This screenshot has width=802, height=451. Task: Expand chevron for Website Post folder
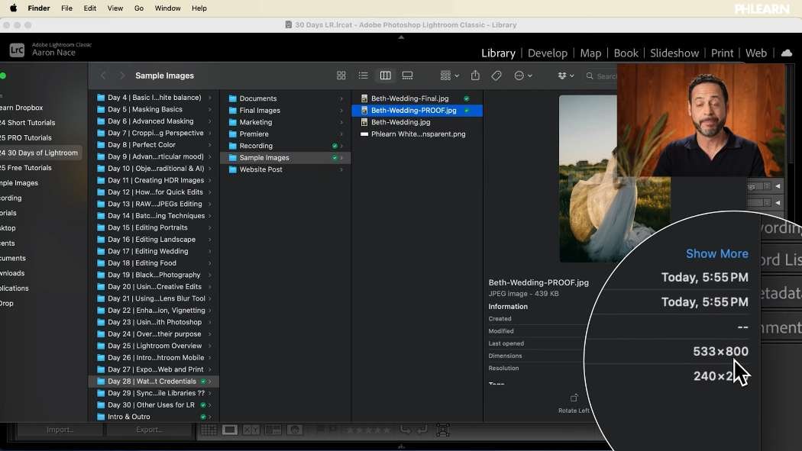[x=341, y=169]
